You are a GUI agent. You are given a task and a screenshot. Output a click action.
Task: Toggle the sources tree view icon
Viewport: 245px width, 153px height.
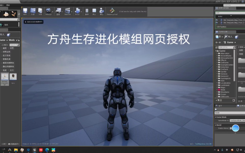coord(217,47)
